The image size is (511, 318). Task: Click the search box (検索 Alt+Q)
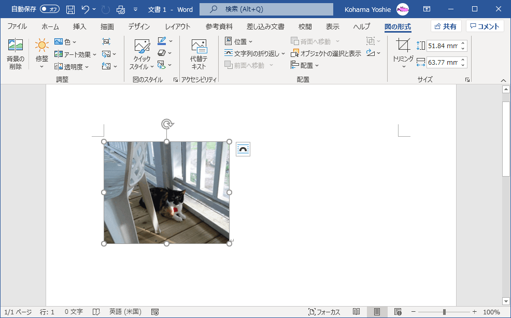266,9
